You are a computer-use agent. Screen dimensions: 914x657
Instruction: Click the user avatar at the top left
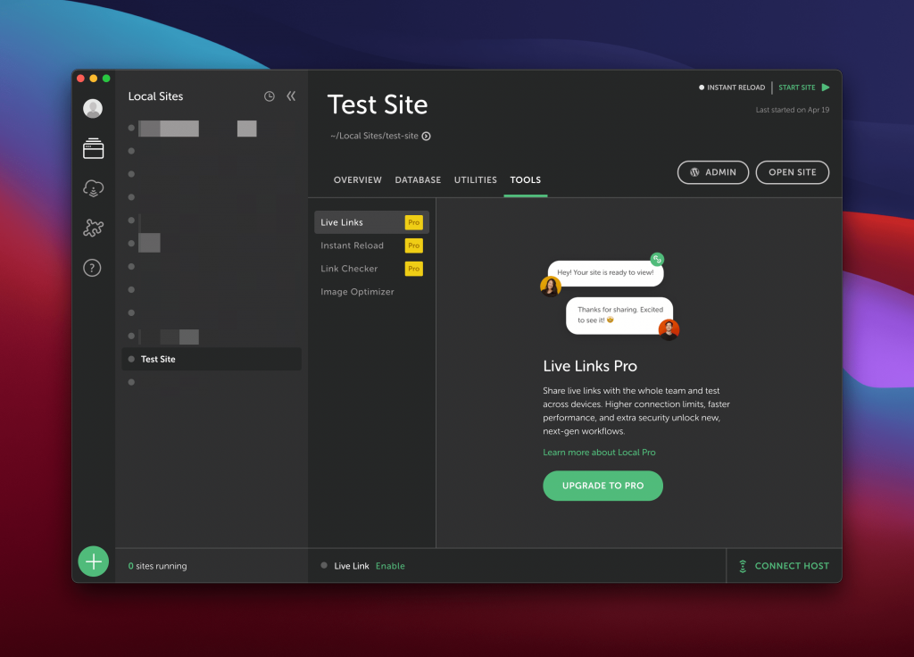(93, 108)
